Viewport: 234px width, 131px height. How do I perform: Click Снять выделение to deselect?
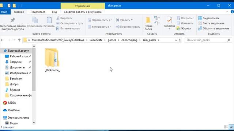211,23
